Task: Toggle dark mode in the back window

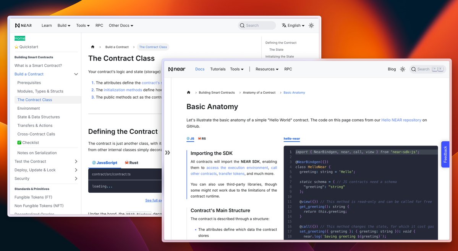Action: tap(311, 25)
